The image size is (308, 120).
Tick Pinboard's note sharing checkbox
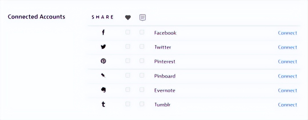(x=142, y=75)
